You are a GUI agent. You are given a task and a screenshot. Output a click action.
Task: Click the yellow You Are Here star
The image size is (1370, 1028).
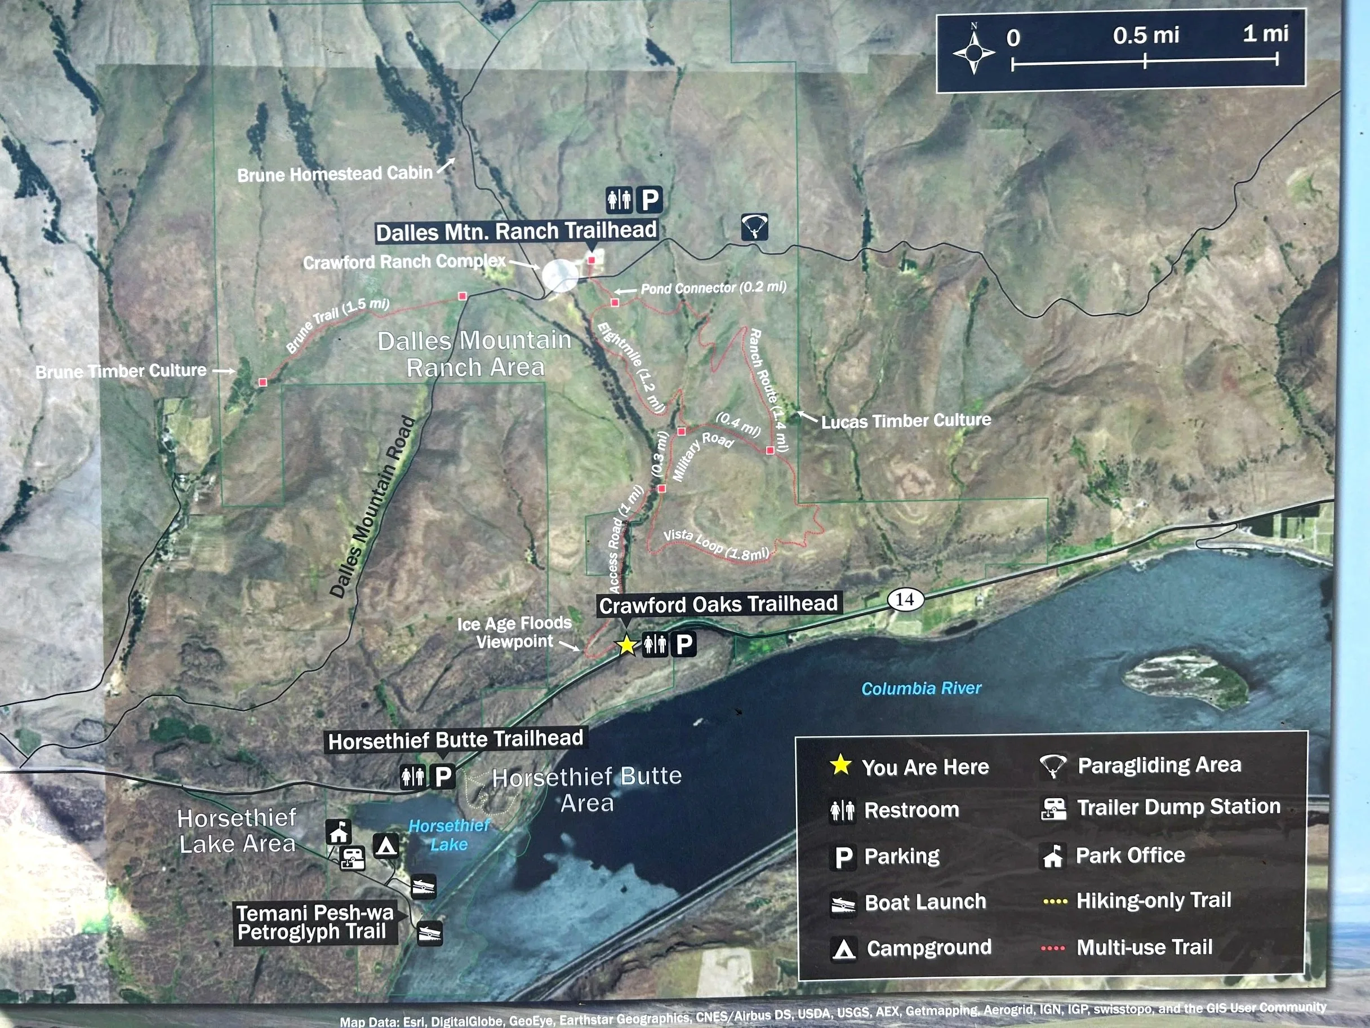tap(627, 646)
